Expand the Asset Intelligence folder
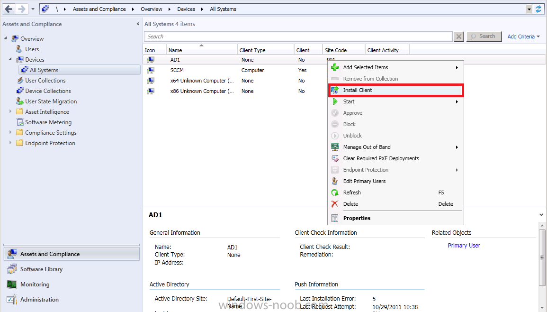 (10, 111)
